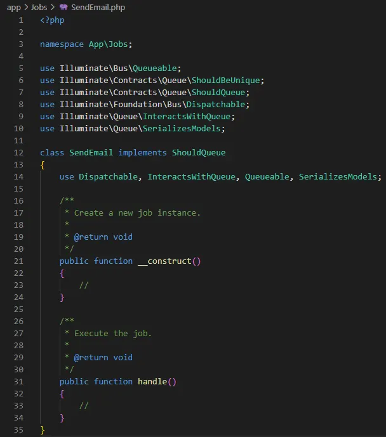Click 'Queueable' in the line 5 import
This screenshot has height=437, width=386.
(155, 68)
